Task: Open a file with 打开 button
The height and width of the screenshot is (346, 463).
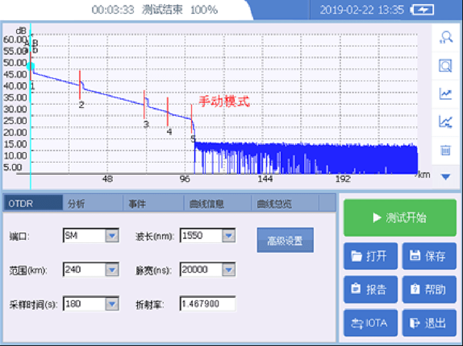Action: (369, 256)
